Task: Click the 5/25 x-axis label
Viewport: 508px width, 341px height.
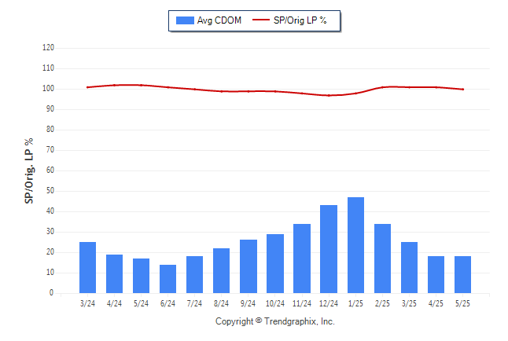Action: [x=462, y=303]
